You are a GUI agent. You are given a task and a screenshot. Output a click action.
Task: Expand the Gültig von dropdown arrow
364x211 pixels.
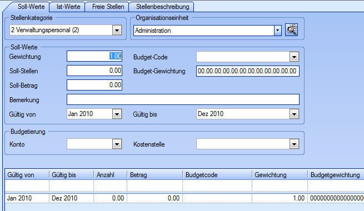tap(117, 114)
